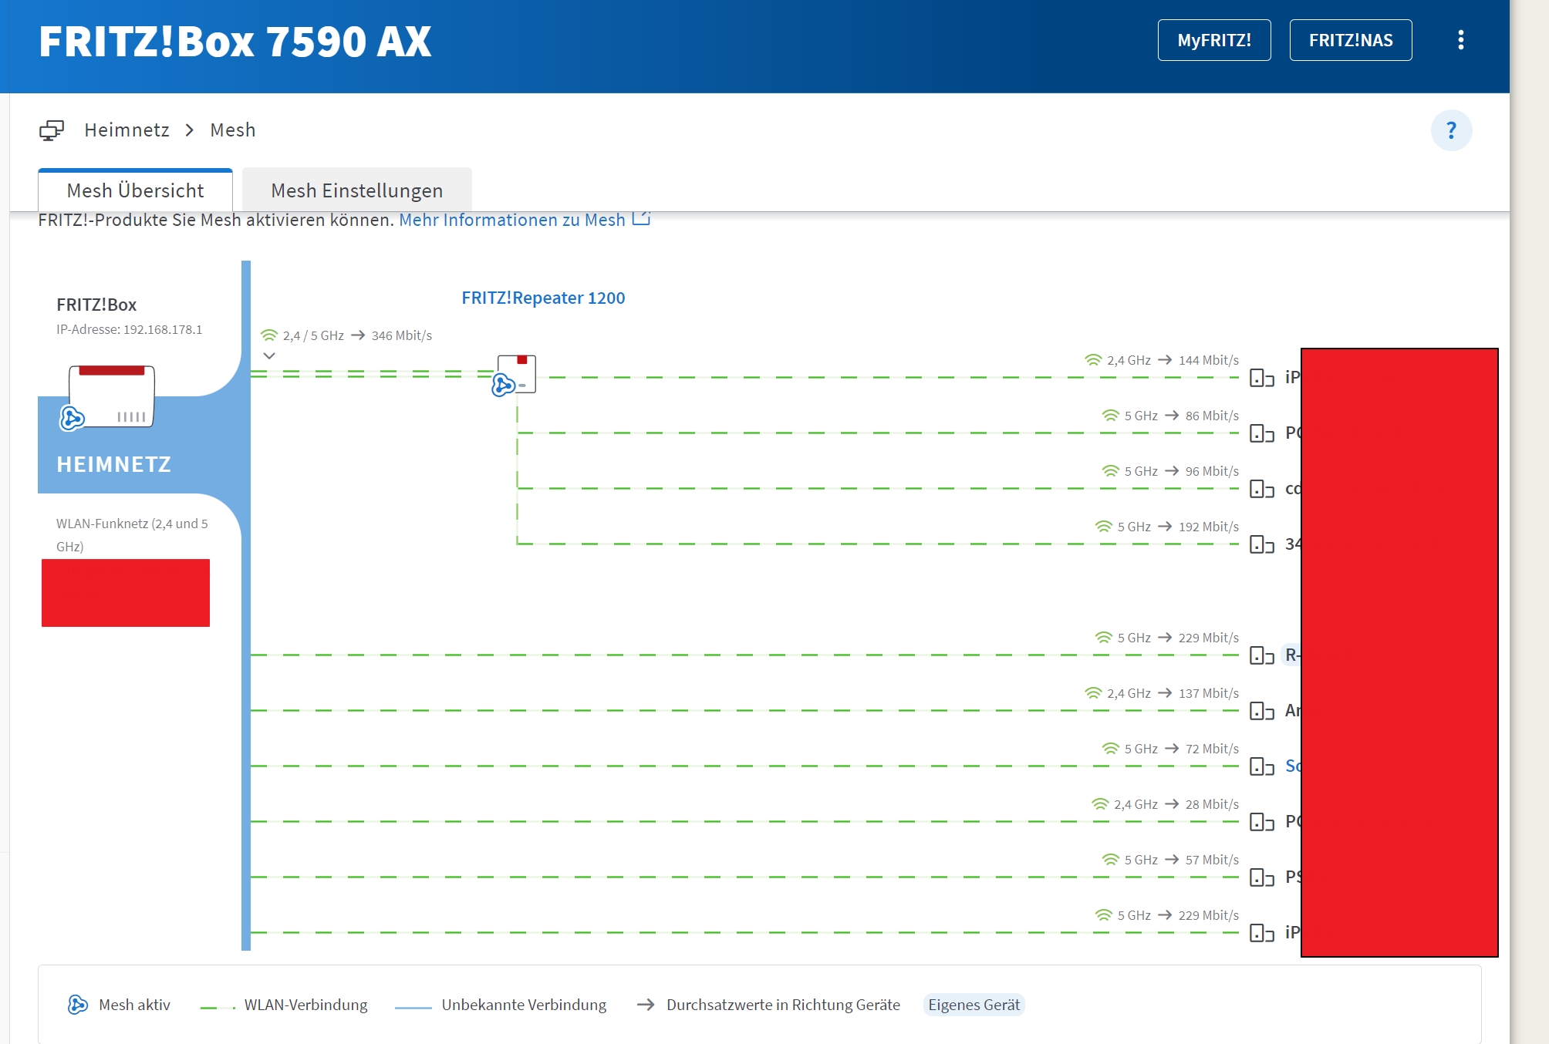Click the FRITZ!Repeater 1200 title link
This screenshot has width=1549, height=1044.
pos(543,298)
